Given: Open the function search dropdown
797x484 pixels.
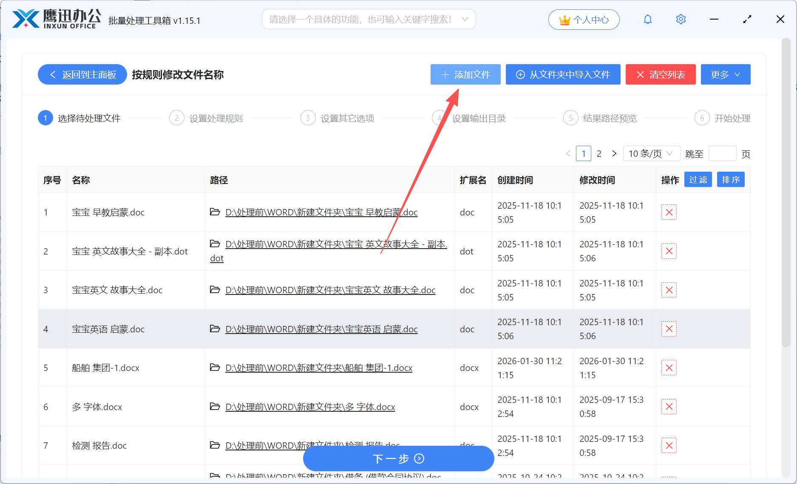Looking at the screenshot, I should pos(369,20).
